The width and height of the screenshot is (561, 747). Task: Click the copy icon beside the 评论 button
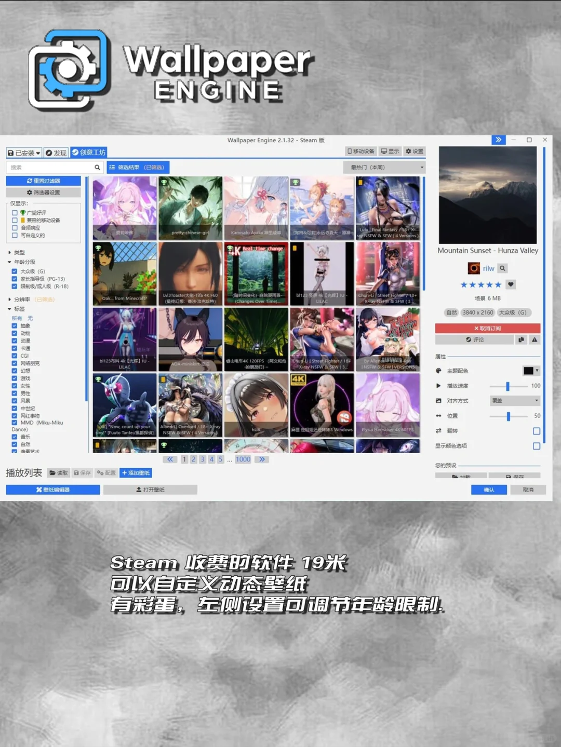click(521, 339)
